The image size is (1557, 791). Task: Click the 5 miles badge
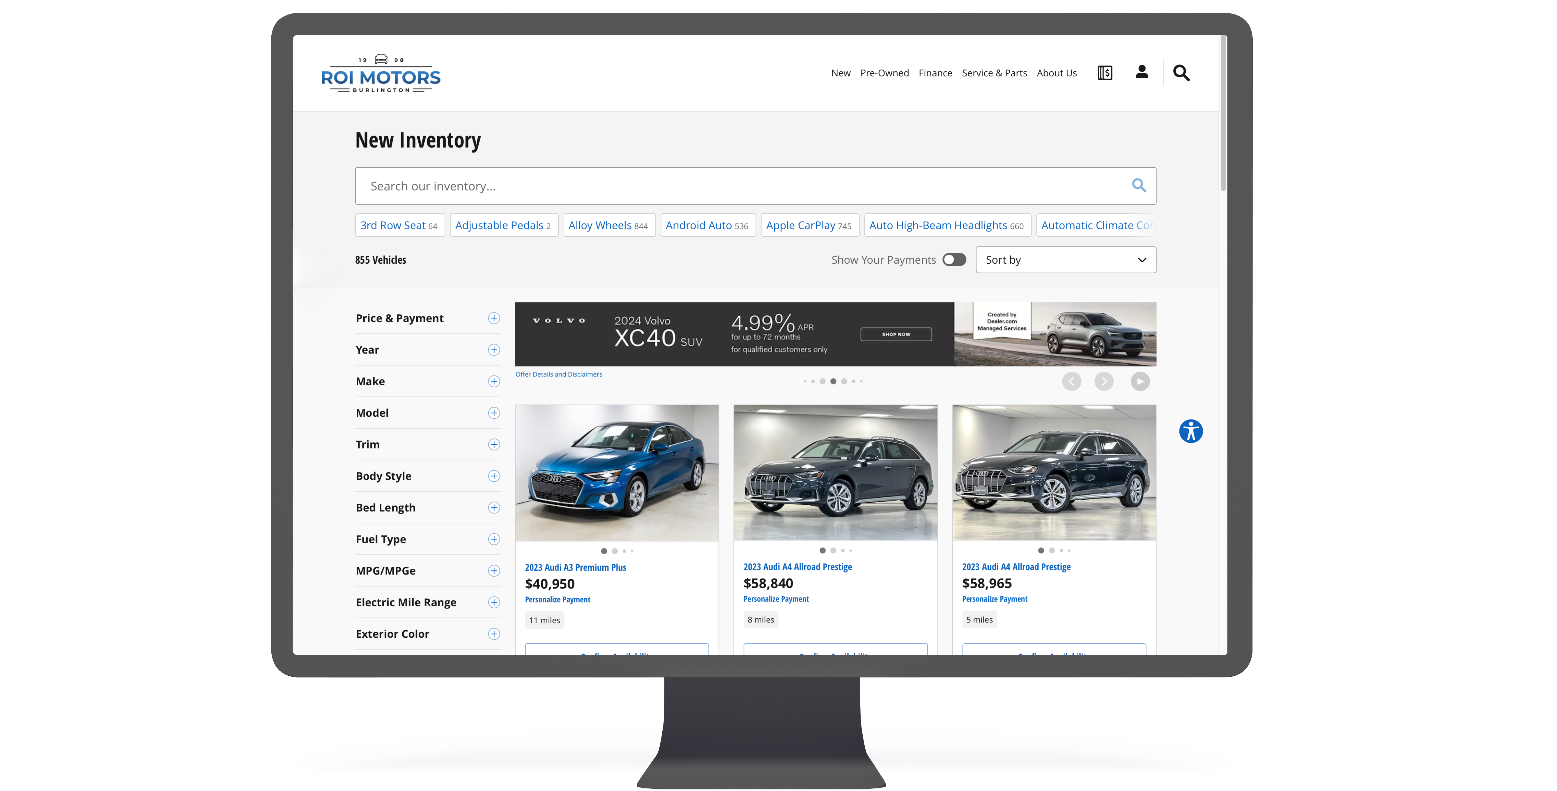(979, 619)
